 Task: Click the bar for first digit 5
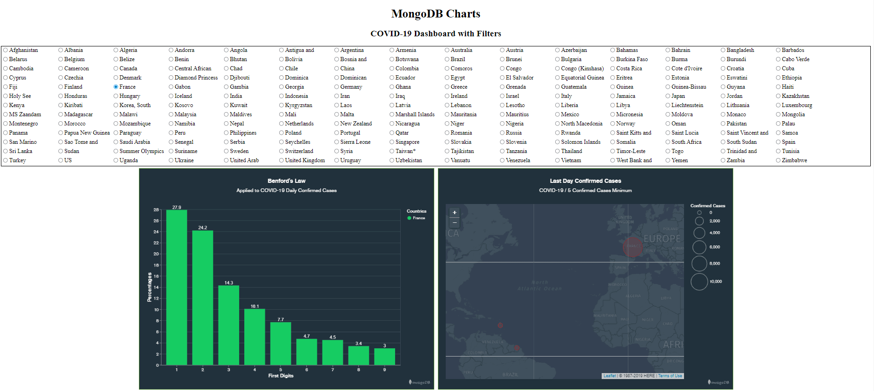point(281,344)
